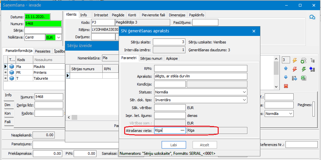
Task: Click the list export arrow icon
Action: pyautogui.click(x=295, y=78)
